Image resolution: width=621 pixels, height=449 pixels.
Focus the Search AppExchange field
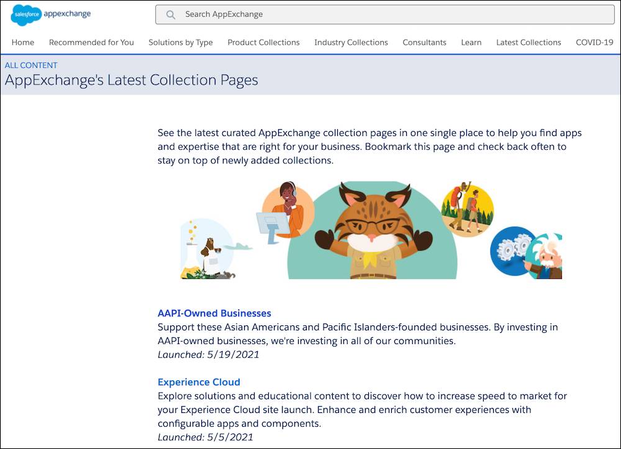point(384,15)
